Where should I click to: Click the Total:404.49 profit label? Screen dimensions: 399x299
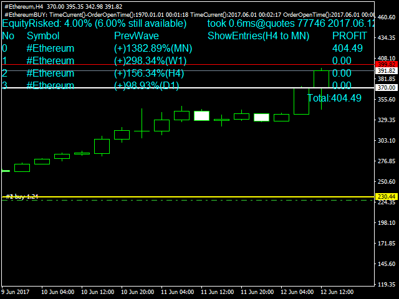point(334,98)
